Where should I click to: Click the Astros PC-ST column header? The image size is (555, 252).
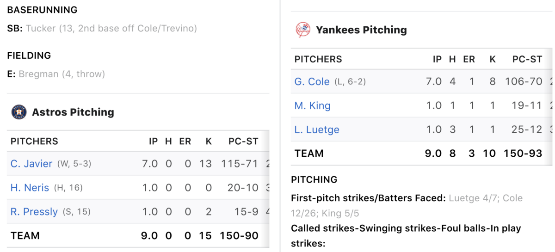243,141
